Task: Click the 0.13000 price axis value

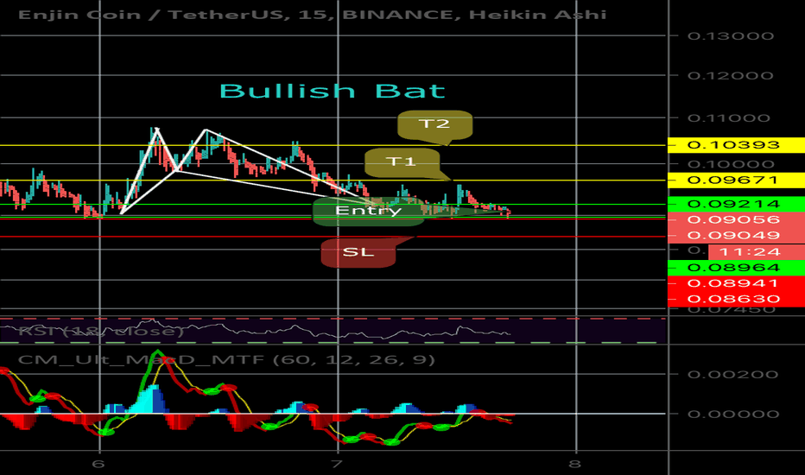Action: (731, 36)
